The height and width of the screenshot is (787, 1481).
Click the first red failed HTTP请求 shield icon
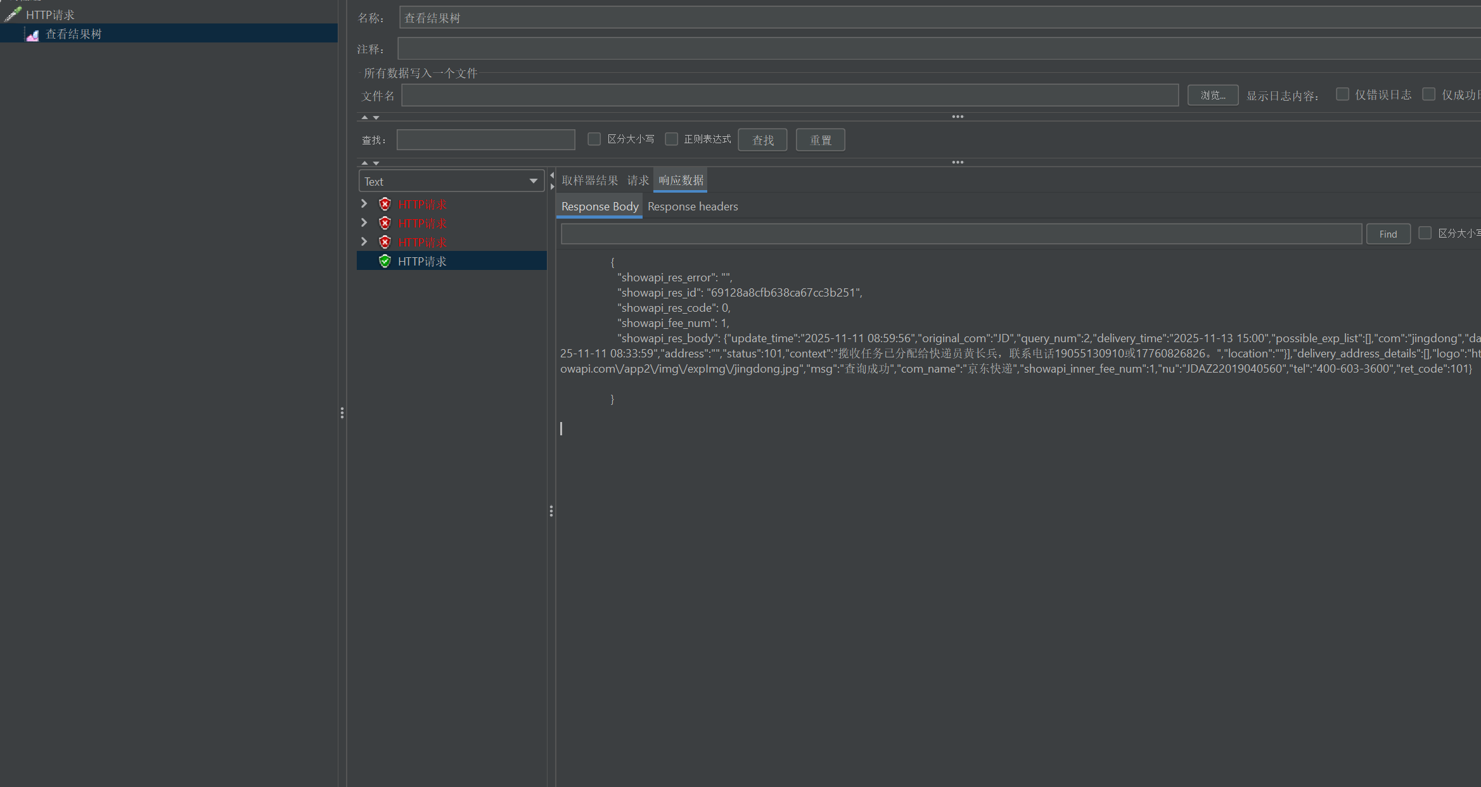point(385,204)
